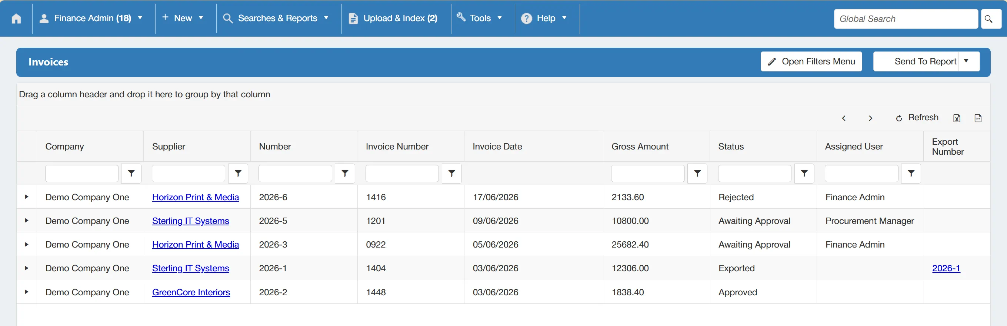Refresh the invoices grid

[x=917, y=118]
